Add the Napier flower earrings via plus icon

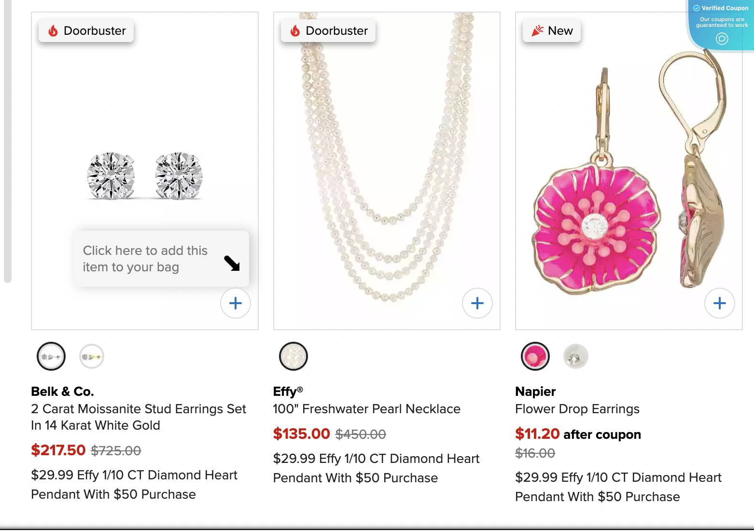(x=719, y=303)
